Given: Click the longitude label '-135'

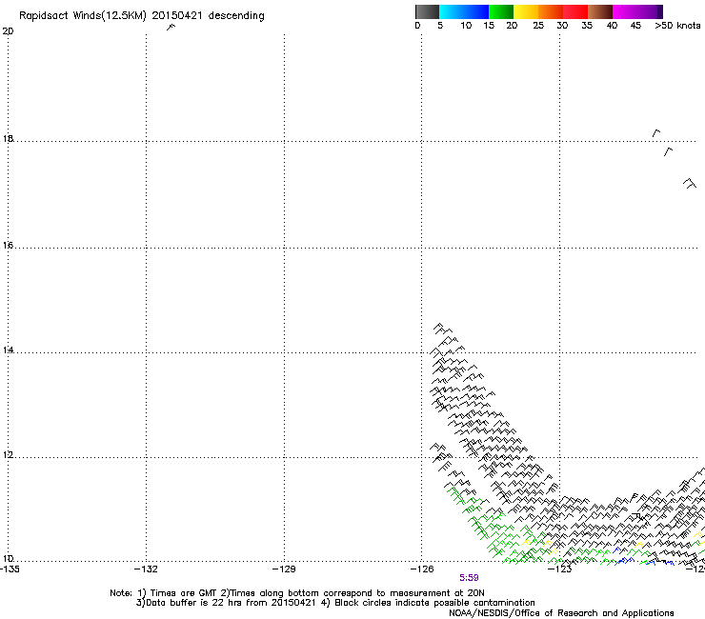Looking at the screenshot, I should coord(10,569).
